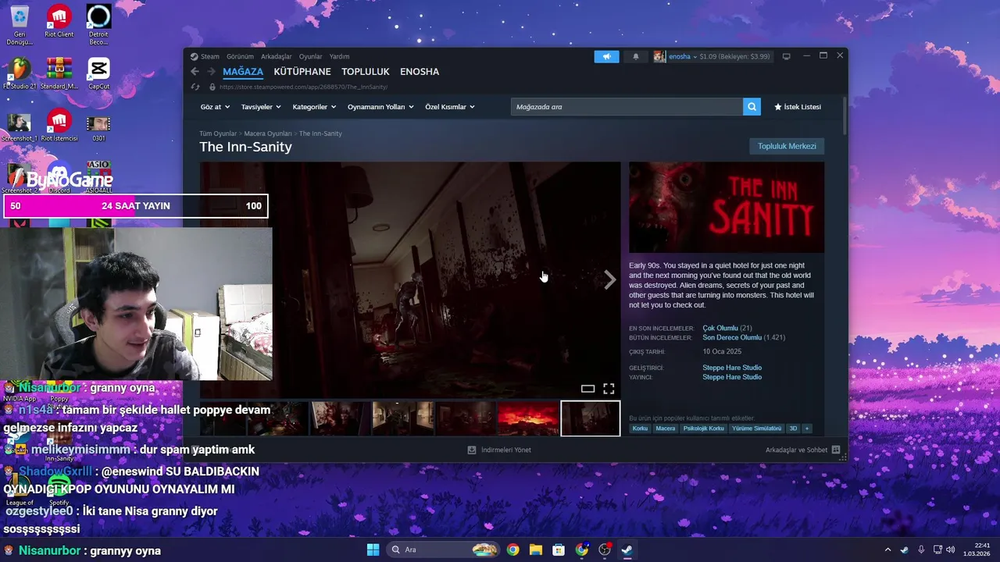Click the Windows taskbar Ara search box
The width and height of the screenshot is (1000, 562).
443,550
